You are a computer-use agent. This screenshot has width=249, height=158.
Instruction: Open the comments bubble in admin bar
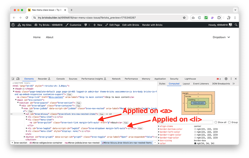87,25
